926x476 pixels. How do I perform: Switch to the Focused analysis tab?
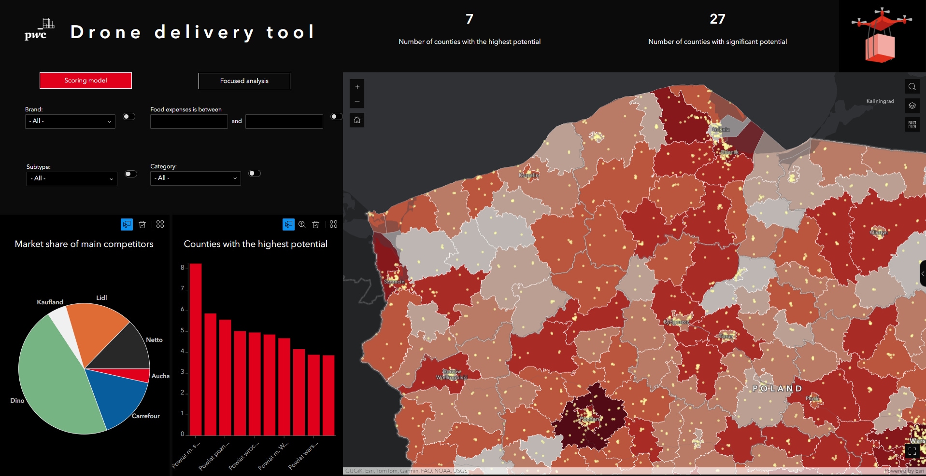(x=244, y=81)
